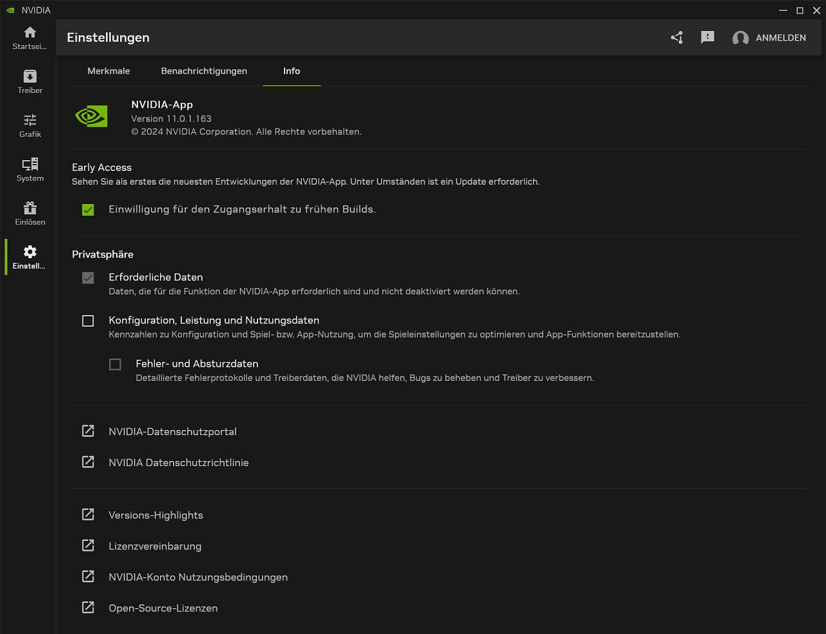Click the copyright 2024 NVIDIA Corporation text
The image size is (826, 634).
tap(247, 132)
